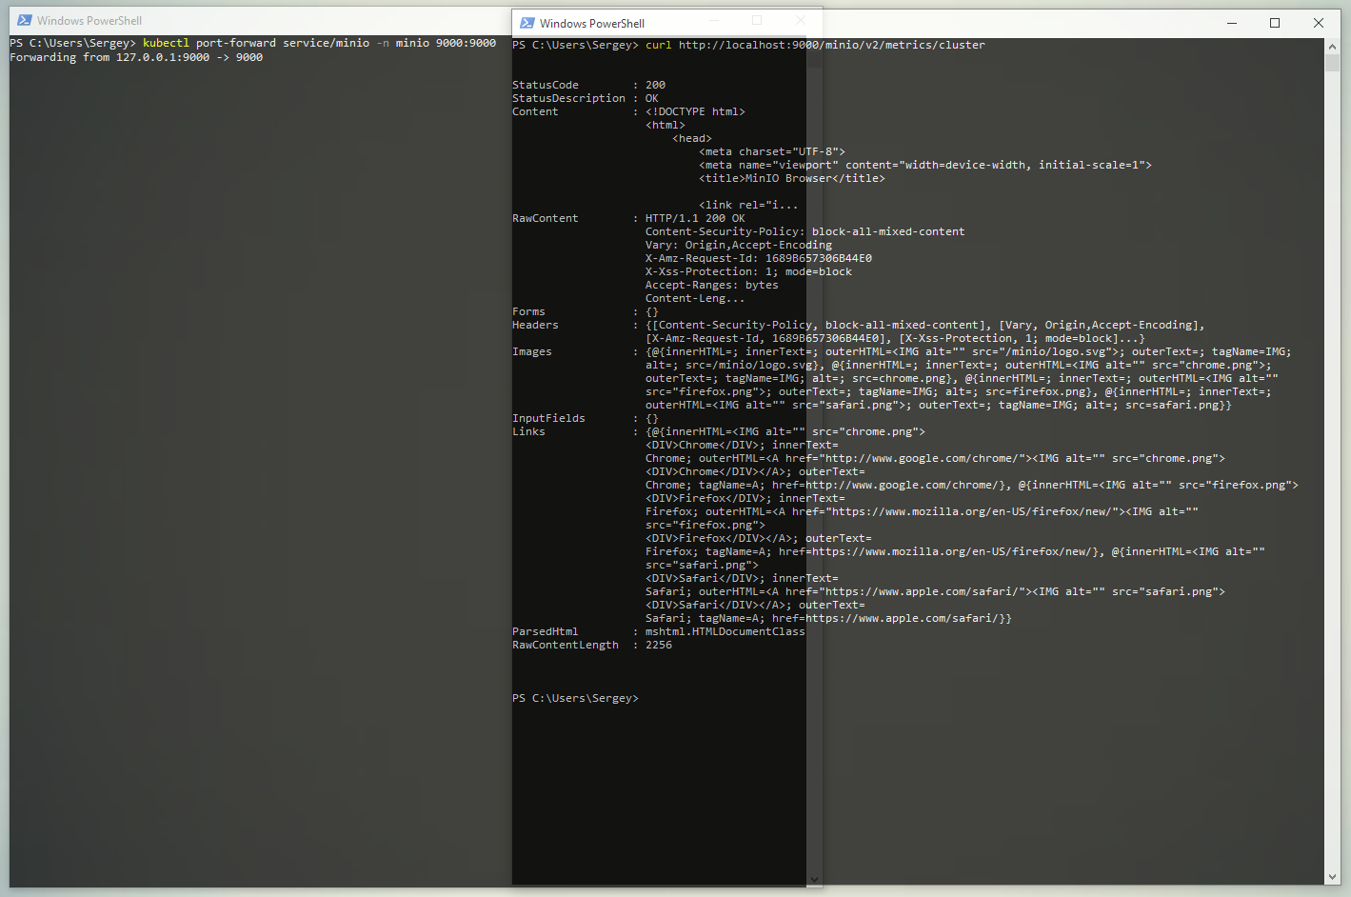Maximize the front Windows PowerShell window
Screen dimensions: 1351x897
point(756,20)
